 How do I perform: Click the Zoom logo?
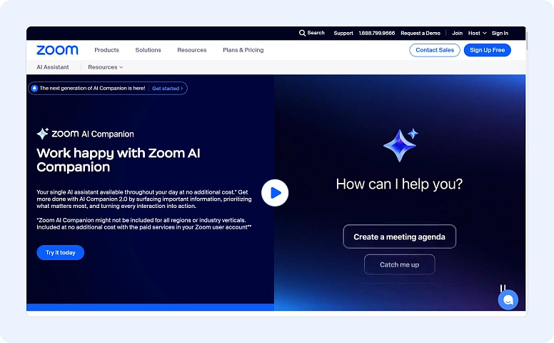click(x=57, y=50)
